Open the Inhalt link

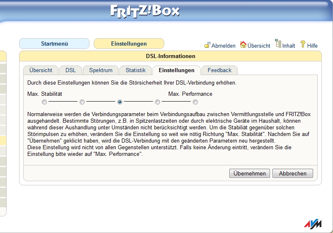click(289, 46)
